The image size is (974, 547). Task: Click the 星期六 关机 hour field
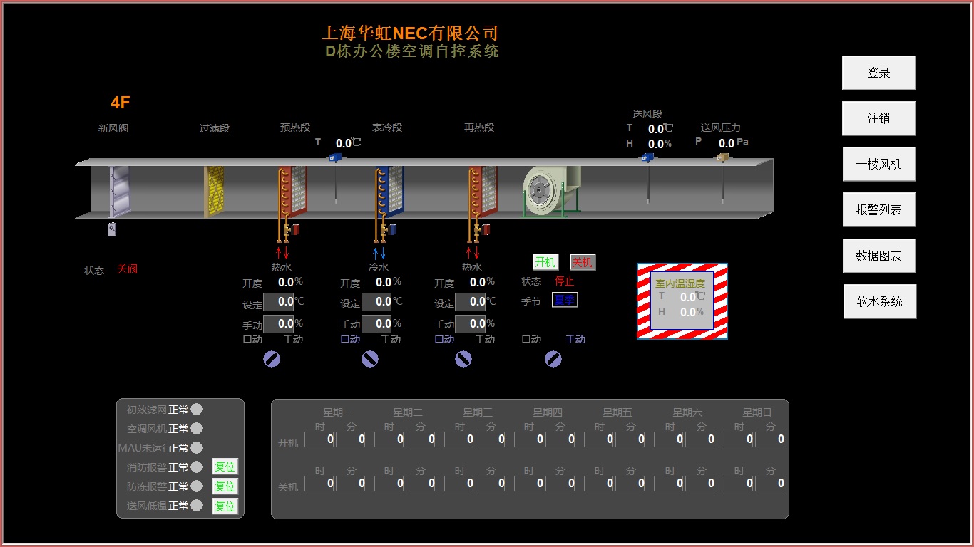click(669, 484)
